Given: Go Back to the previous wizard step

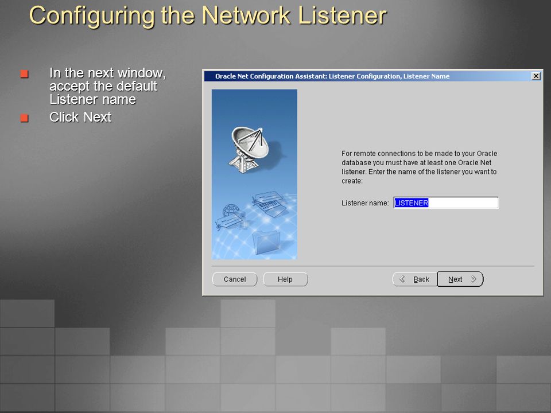Looking at the screenshot, I should (415, 279).
